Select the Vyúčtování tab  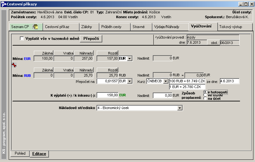click(x=203, y=26)
